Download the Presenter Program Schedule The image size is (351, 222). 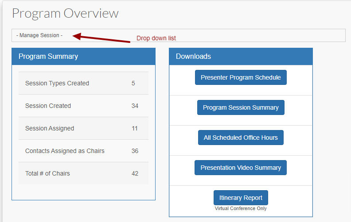pyautogui.click(x=241, y=77)
